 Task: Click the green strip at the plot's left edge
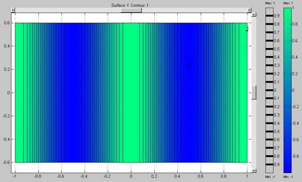(19, 92)
